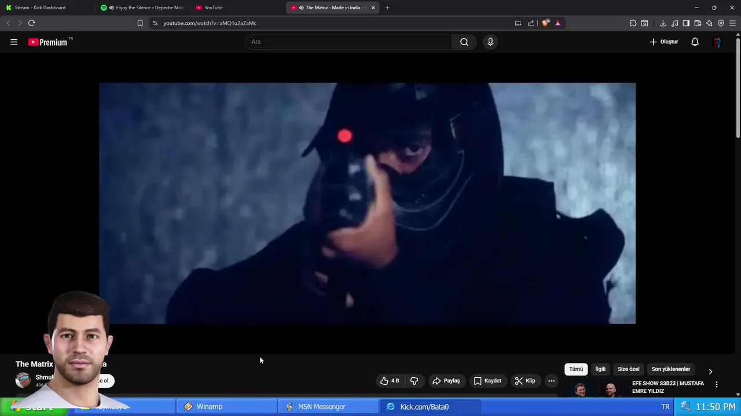This screenshot has width=741, height=416.
Task: Click the video player to pause
Action: [x=367, y=203]
